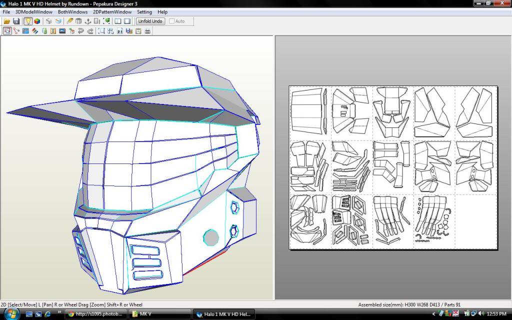512x320 pixels.
Task: Click the P1 page number icon
Action: tap(120, 31)
